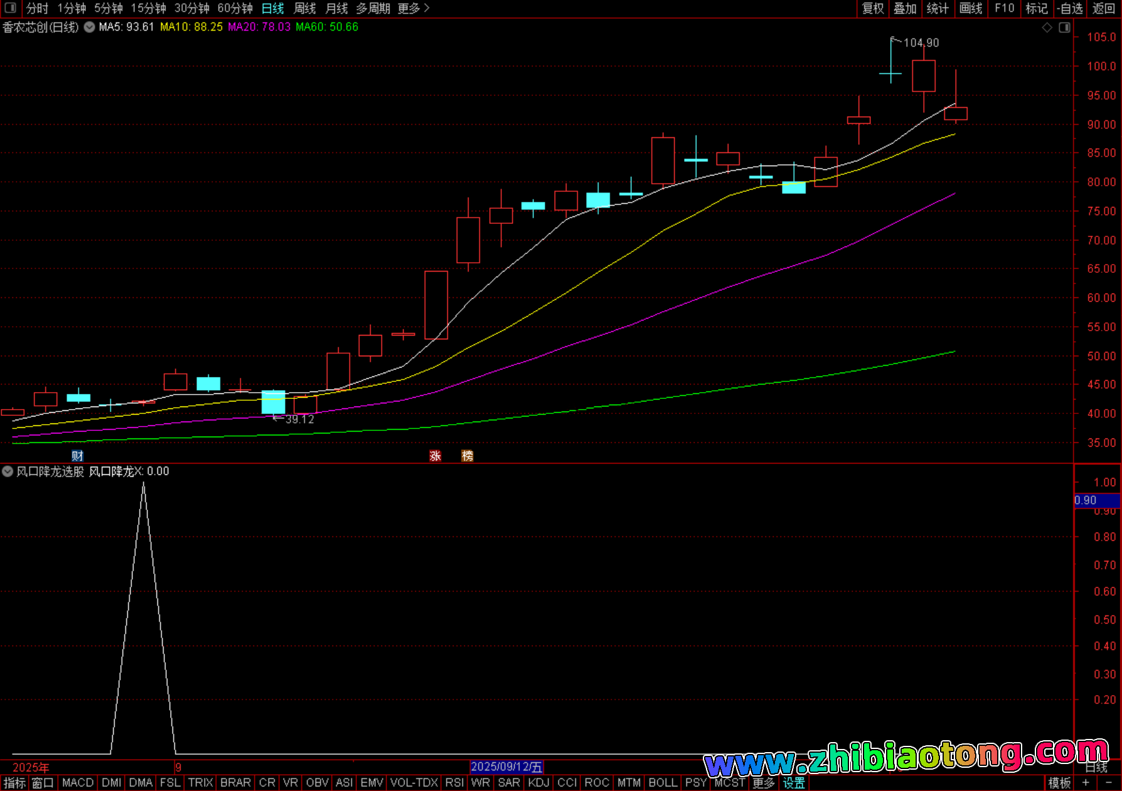
Task: Click the 涨 event marker icon
Action: click(x=435, y=456)
